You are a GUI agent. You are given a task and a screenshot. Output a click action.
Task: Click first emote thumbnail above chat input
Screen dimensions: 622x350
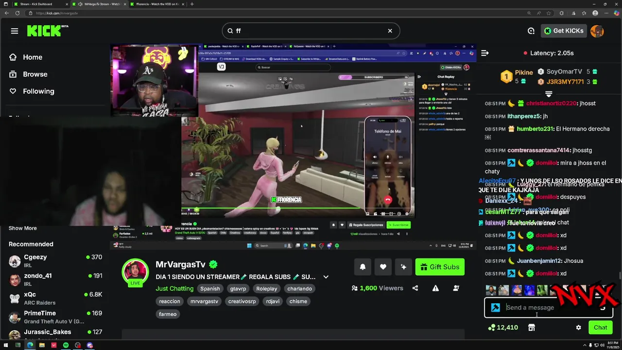click(491, 290)
